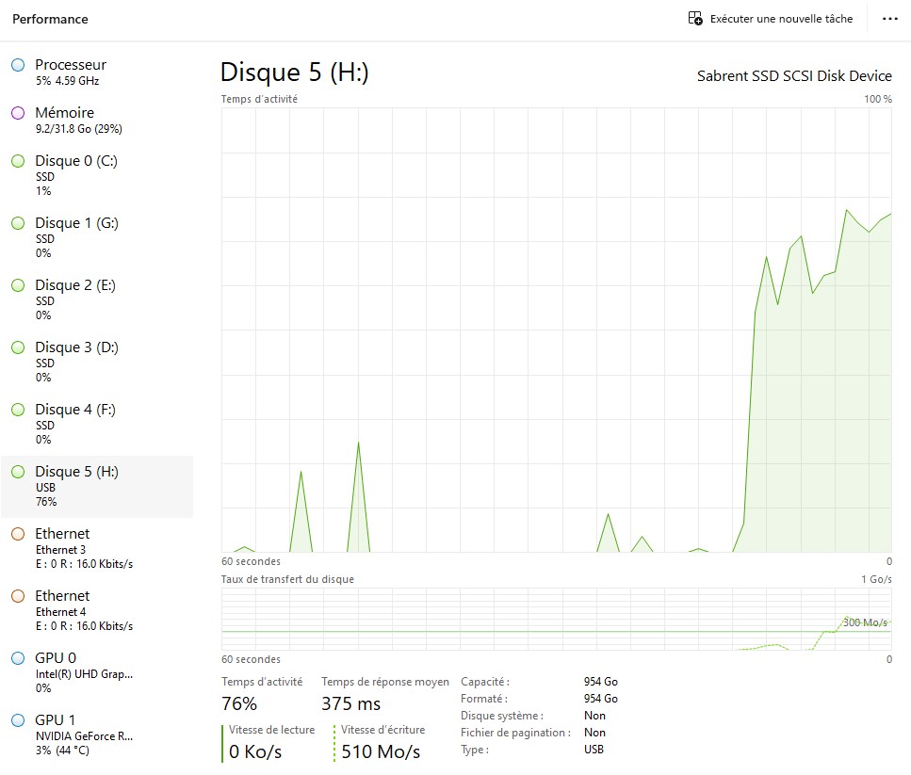Screen dimensions: 911x775
Task: Click the purple Mémoire circle icon
Action: 17,113
